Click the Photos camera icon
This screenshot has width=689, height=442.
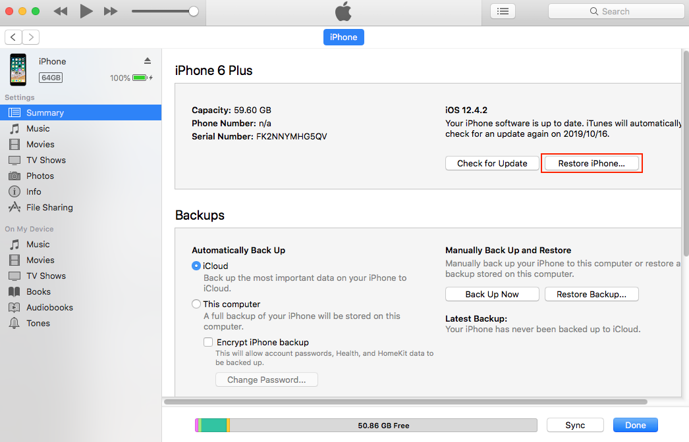pyautogui.click(x=14, y=176)
